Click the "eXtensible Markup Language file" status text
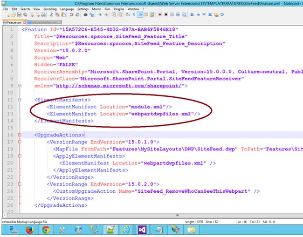Viewport: 303px width, 237px height. pos(25,222)
